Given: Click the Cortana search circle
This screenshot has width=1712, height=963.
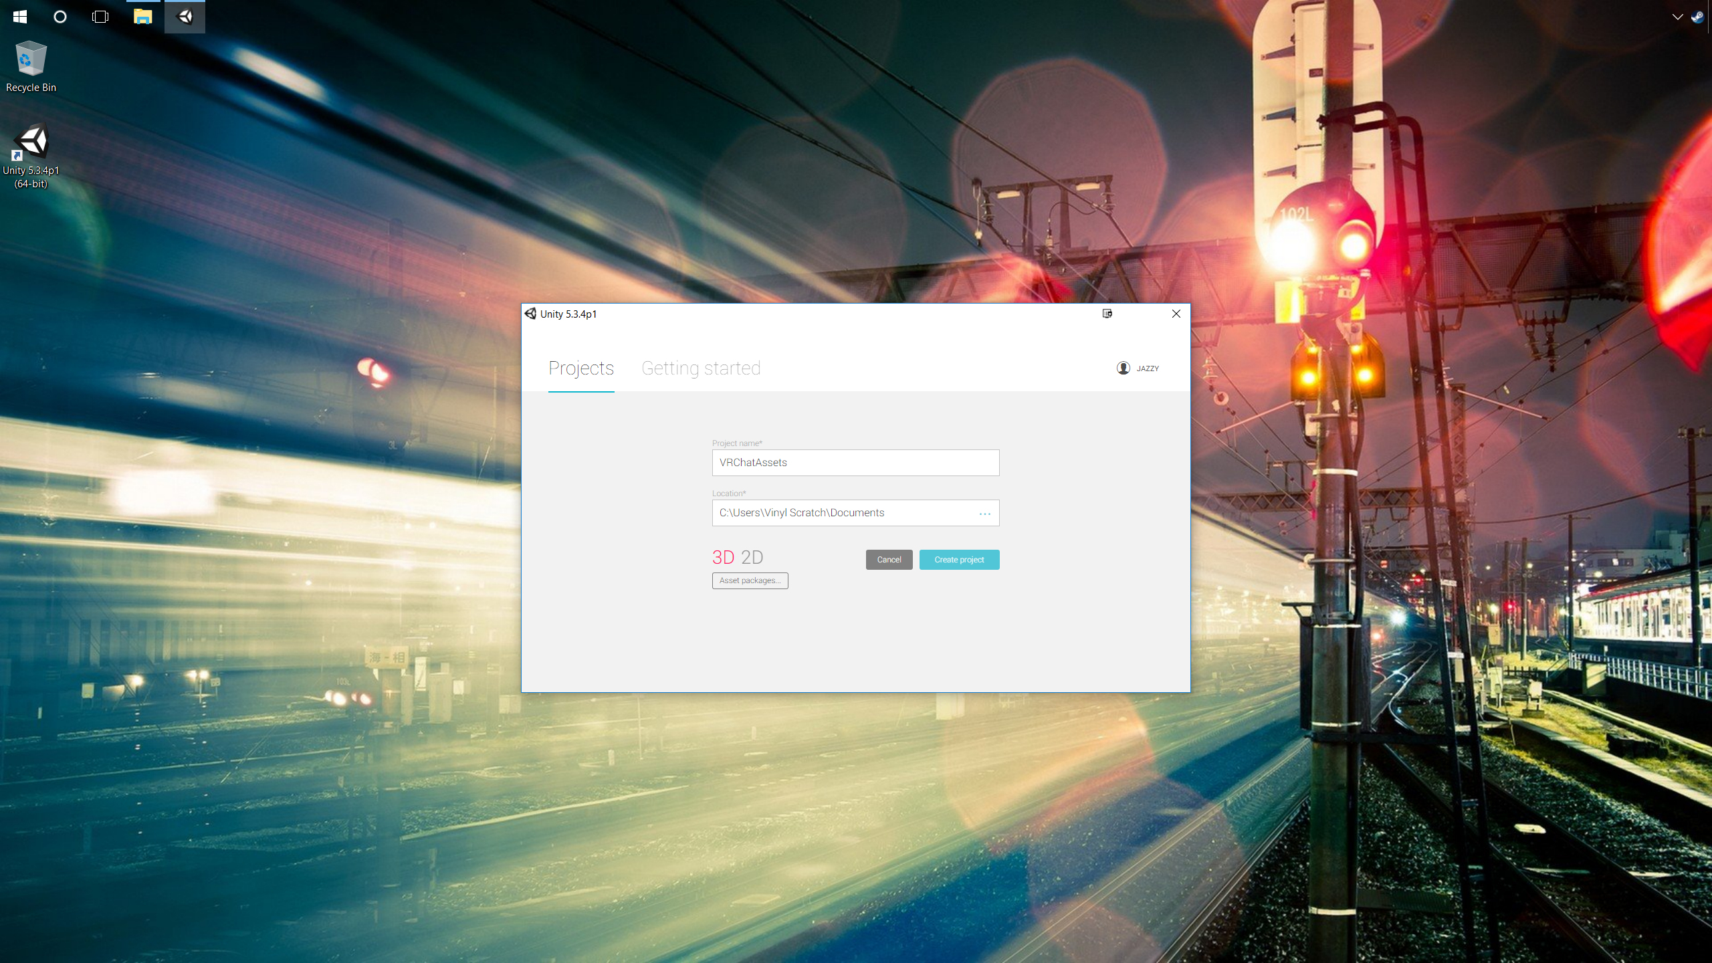Looking at the screenshot, I should [60, 17].
